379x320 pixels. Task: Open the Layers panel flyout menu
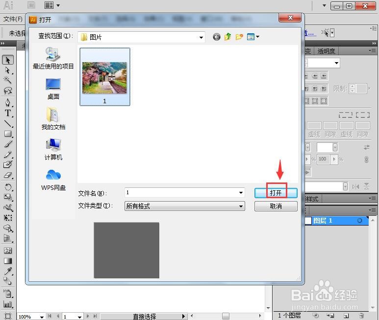(372, 210)
